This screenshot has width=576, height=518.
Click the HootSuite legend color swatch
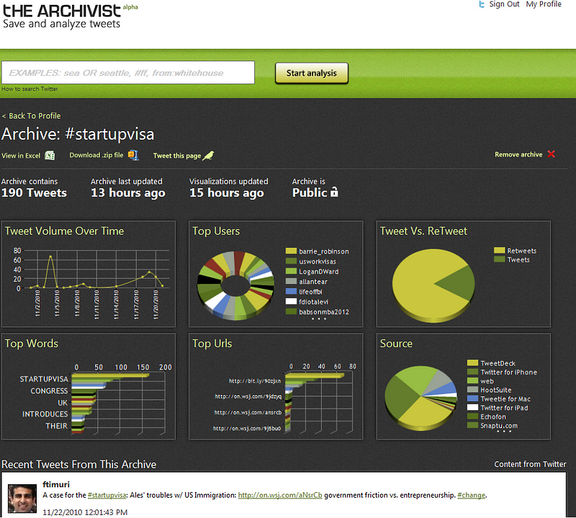(x=472, y=390)
